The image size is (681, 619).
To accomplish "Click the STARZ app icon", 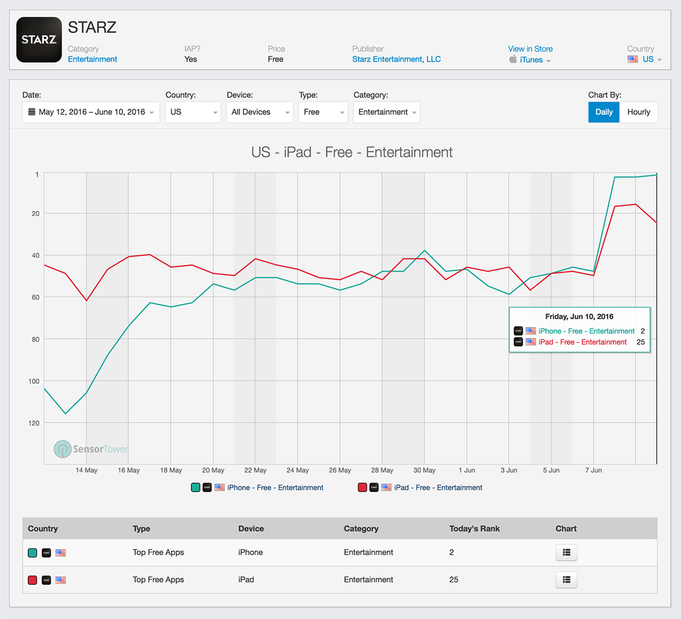I will [39, 40].
